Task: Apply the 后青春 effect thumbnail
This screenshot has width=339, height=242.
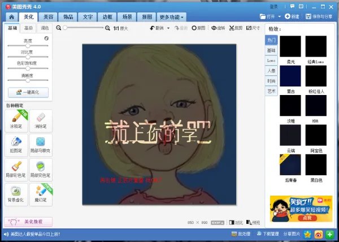Action: [x=290, y=165]
